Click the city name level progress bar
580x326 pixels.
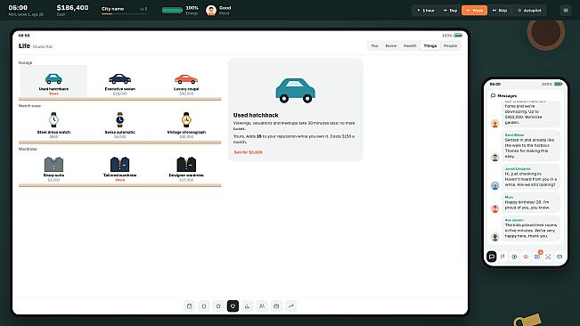tap(125, 13)
